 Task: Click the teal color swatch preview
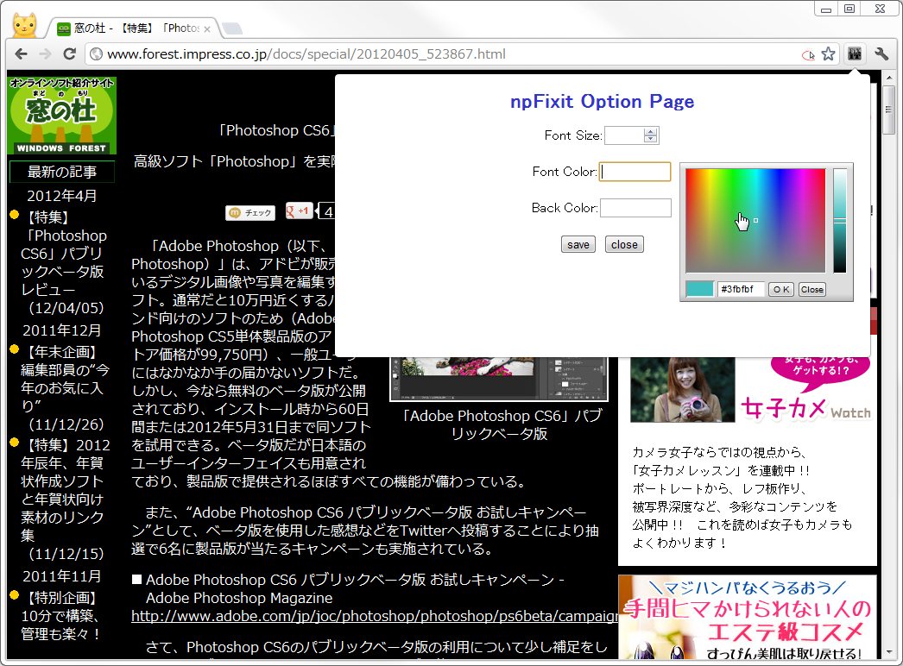pos(701,288)
